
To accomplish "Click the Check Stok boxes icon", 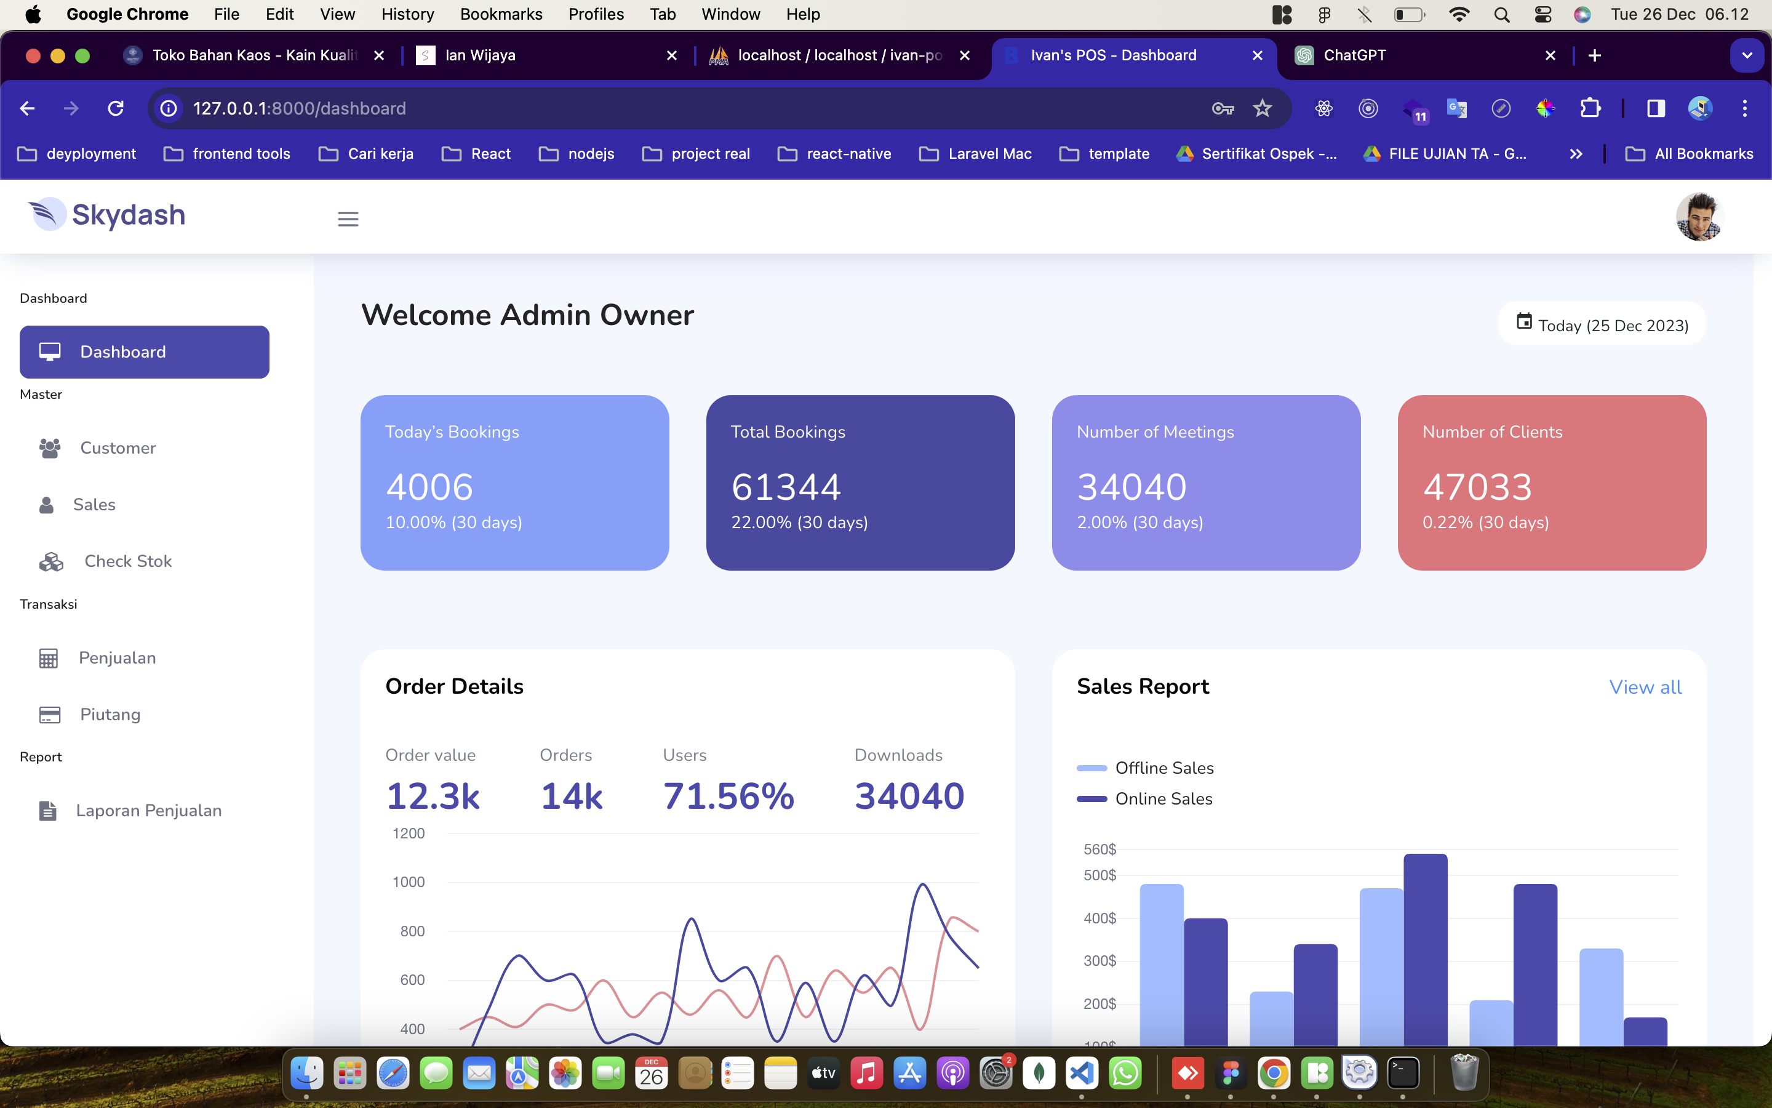I will tap(50, 561).
